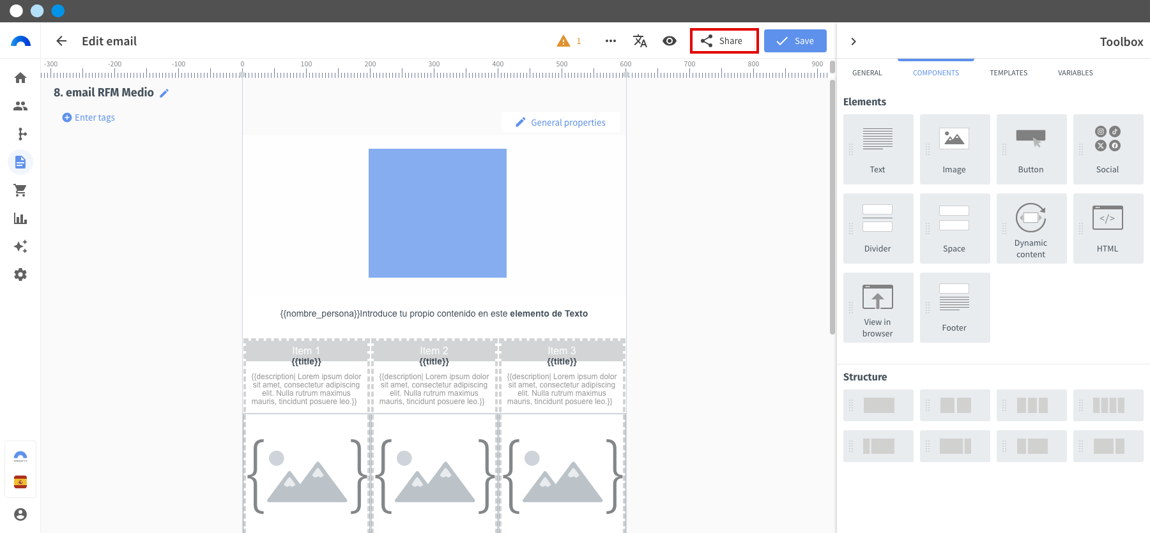Click the back arrow beside Edit email

click(61, 41)
